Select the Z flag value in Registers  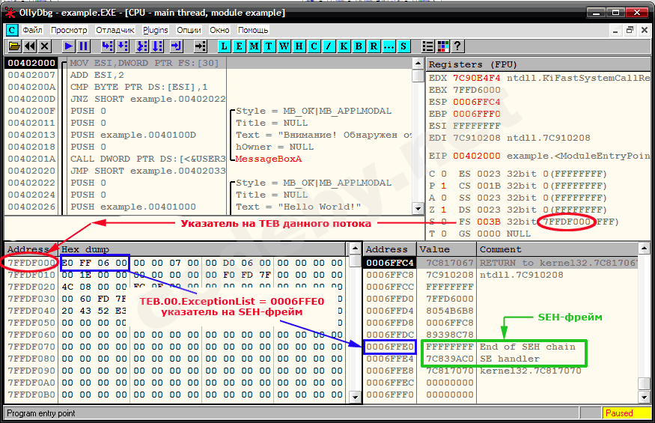pyautogui.click(x=443, y=210)
